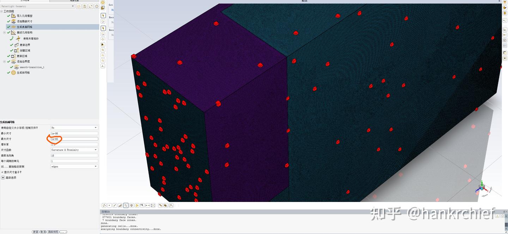This screenshot has height=234, width=508.
Task: Collapse the 添加边界层 tree node
Action: 5,62
